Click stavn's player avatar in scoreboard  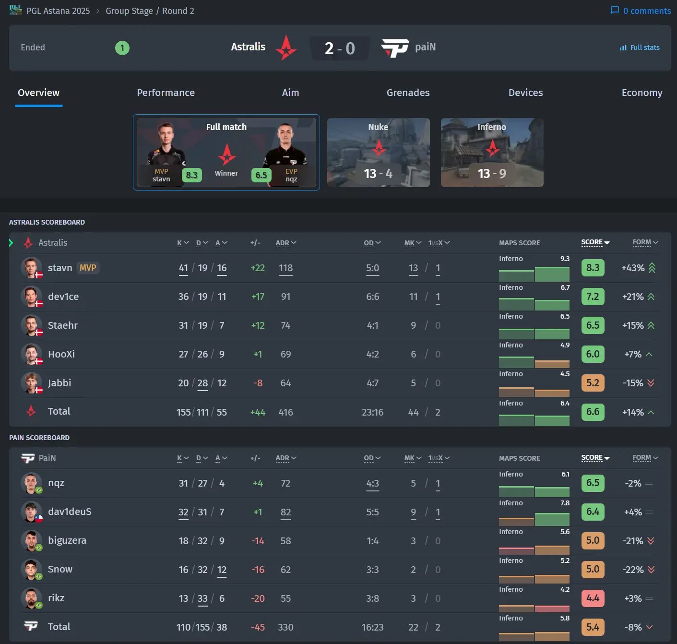pos(31,268)
